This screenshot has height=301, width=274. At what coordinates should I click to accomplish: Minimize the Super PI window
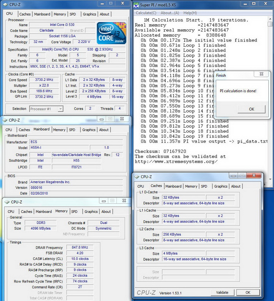click(x=245, y=4)
